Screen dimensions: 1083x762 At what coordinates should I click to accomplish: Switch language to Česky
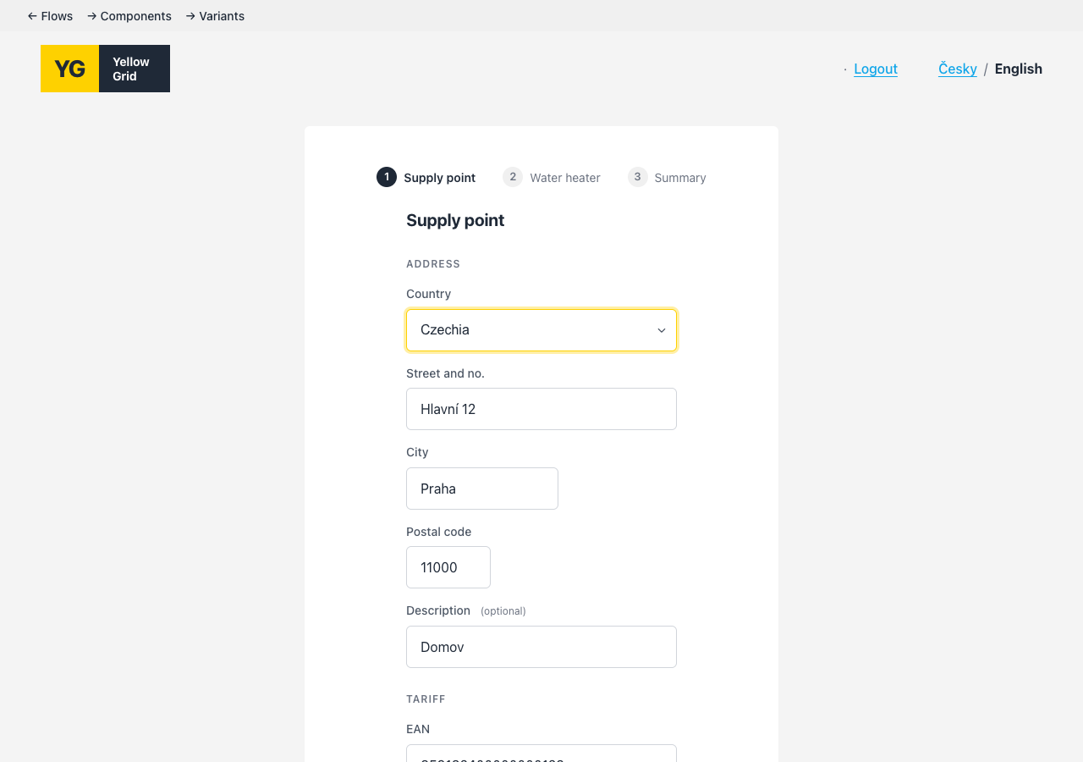(x=958, y=69)
